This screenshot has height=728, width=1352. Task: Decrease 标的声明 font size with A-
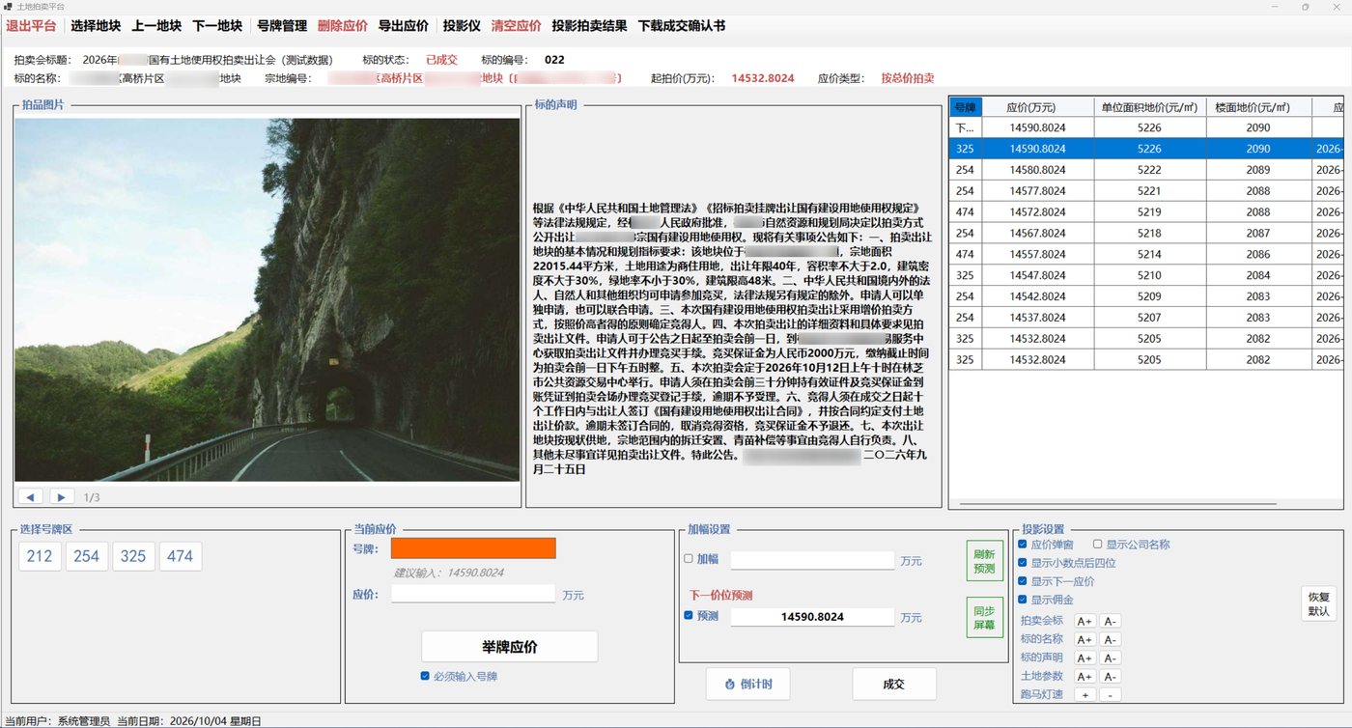(x=1110, y=658)
